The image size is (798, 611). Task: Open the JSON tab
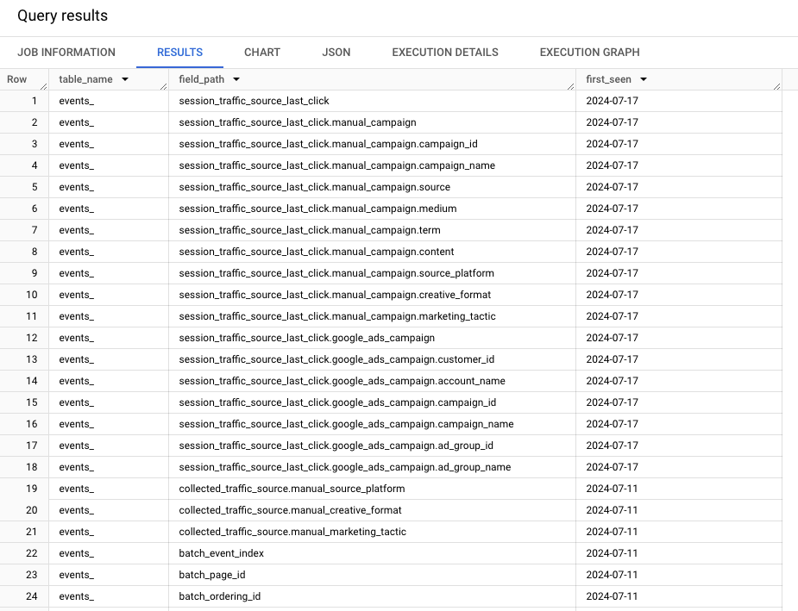(x=336, y=52)
